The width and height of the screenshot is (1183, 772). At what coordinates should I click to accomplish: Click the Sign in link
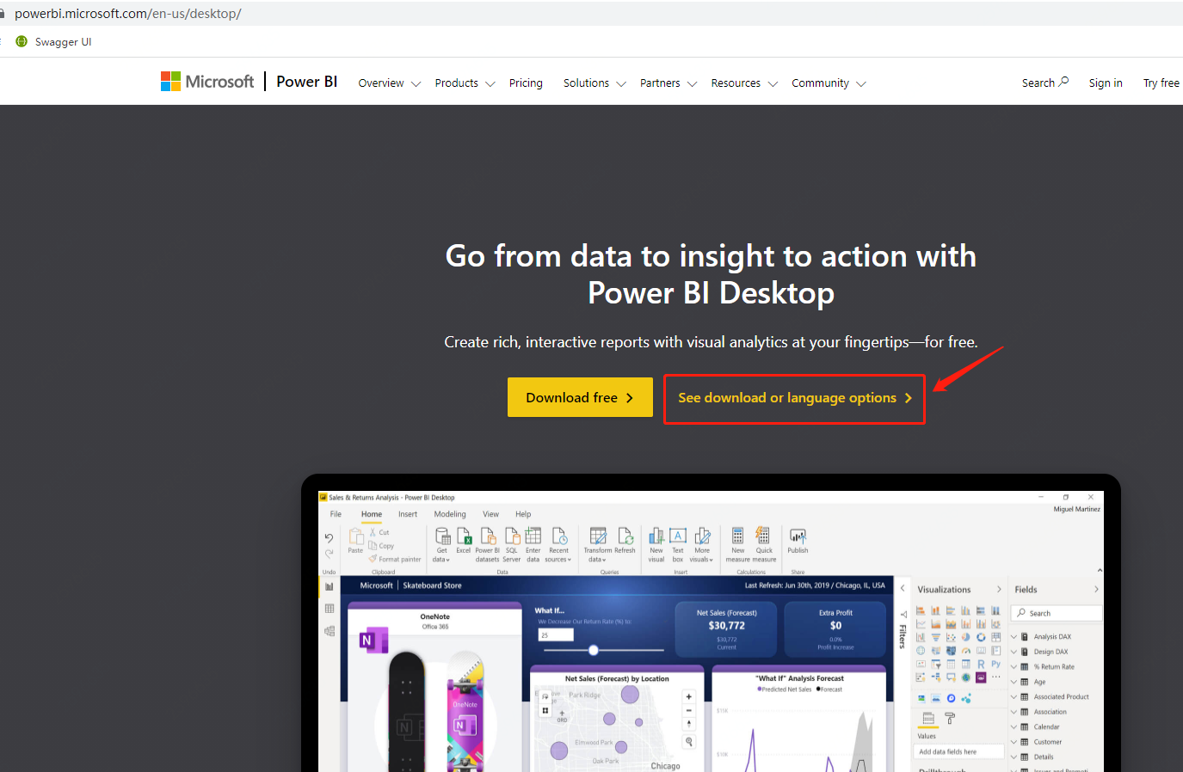pyautogui.click(x=1106, y=83)
